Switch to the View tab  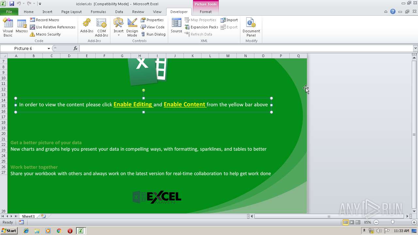(x=157, y=12)
